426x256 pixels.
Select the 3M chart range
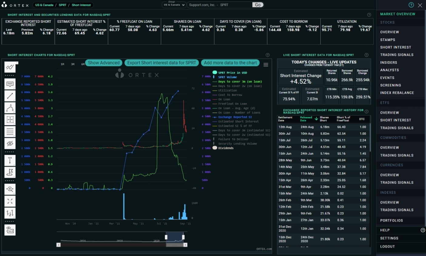[73, 64]
